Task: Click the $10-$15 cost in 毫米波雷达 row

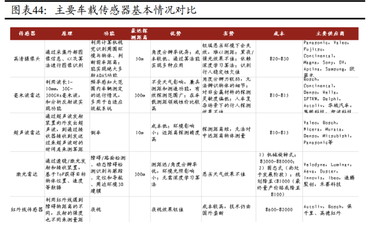Action: point(279,95)
